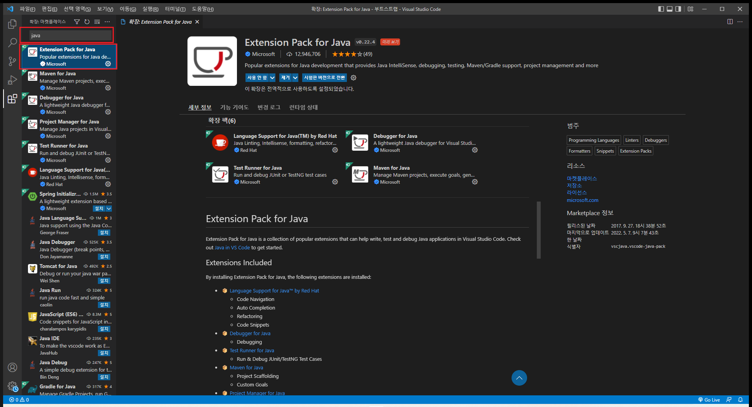
Task: Expand the uninstall button dropdown arrow
Action: point(295,78)
